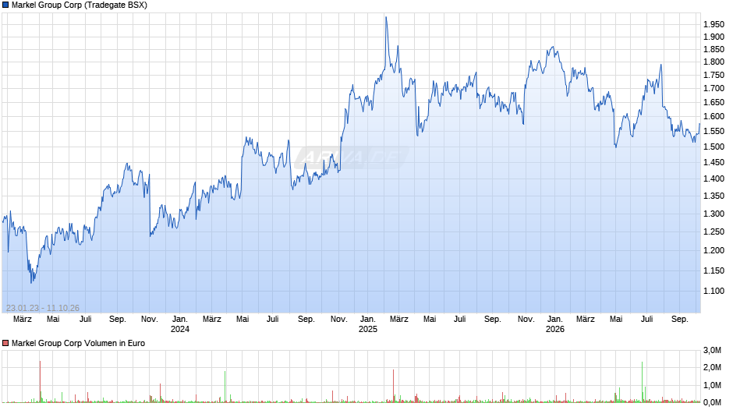Click the 1.800 price axis label
Screen dimensions: 733x410
[714, 62]
